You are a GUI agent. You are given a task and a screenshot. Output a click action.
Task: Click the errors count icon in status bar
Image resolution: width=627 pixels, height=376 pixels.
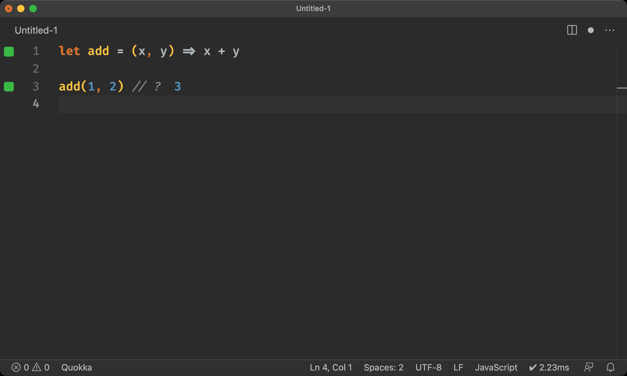pos(16,367)
